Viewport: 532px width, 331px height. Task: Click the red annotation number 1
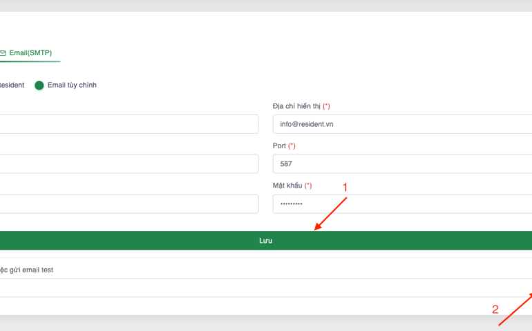(345, 187)
